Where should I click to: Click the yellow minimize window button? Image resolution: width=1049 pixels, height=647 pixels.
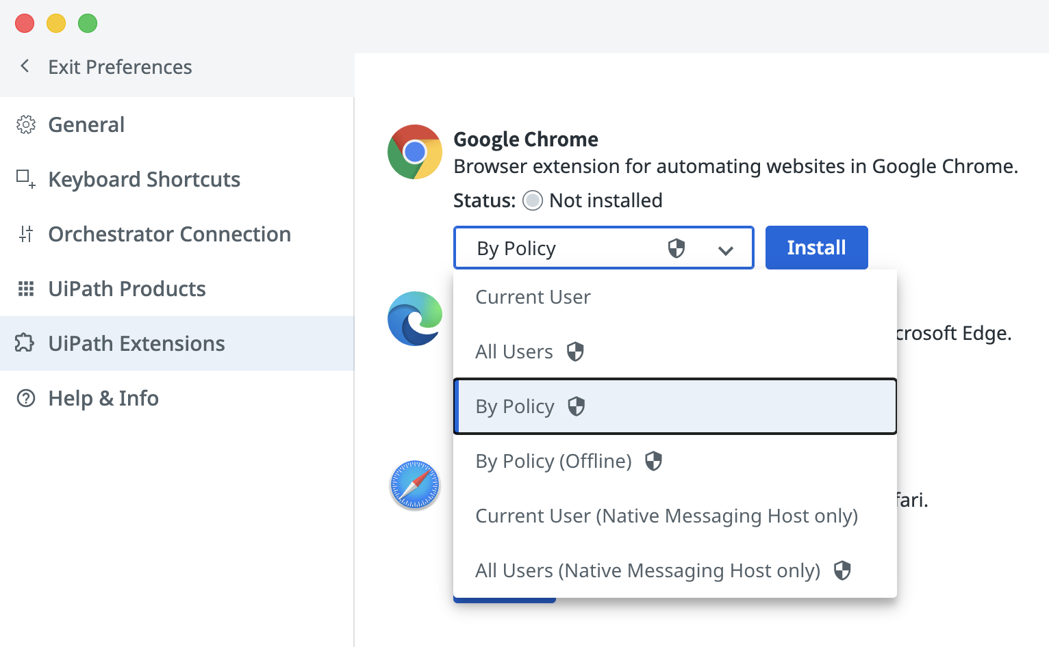click(x=56, y=23)
